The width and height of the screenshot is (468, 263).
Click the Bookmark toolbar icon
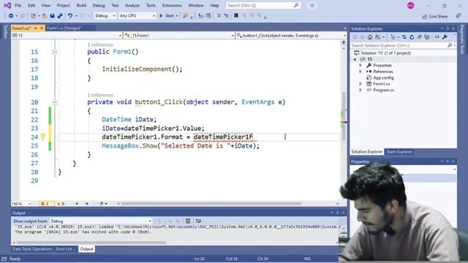point(236,16)
